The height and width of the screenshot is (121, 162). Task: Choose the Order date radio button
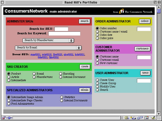click(x=97, y=35)
